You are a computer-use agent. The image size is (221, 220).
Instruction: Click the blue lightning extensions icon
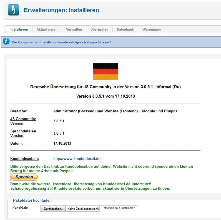click(x=14, y=10)
